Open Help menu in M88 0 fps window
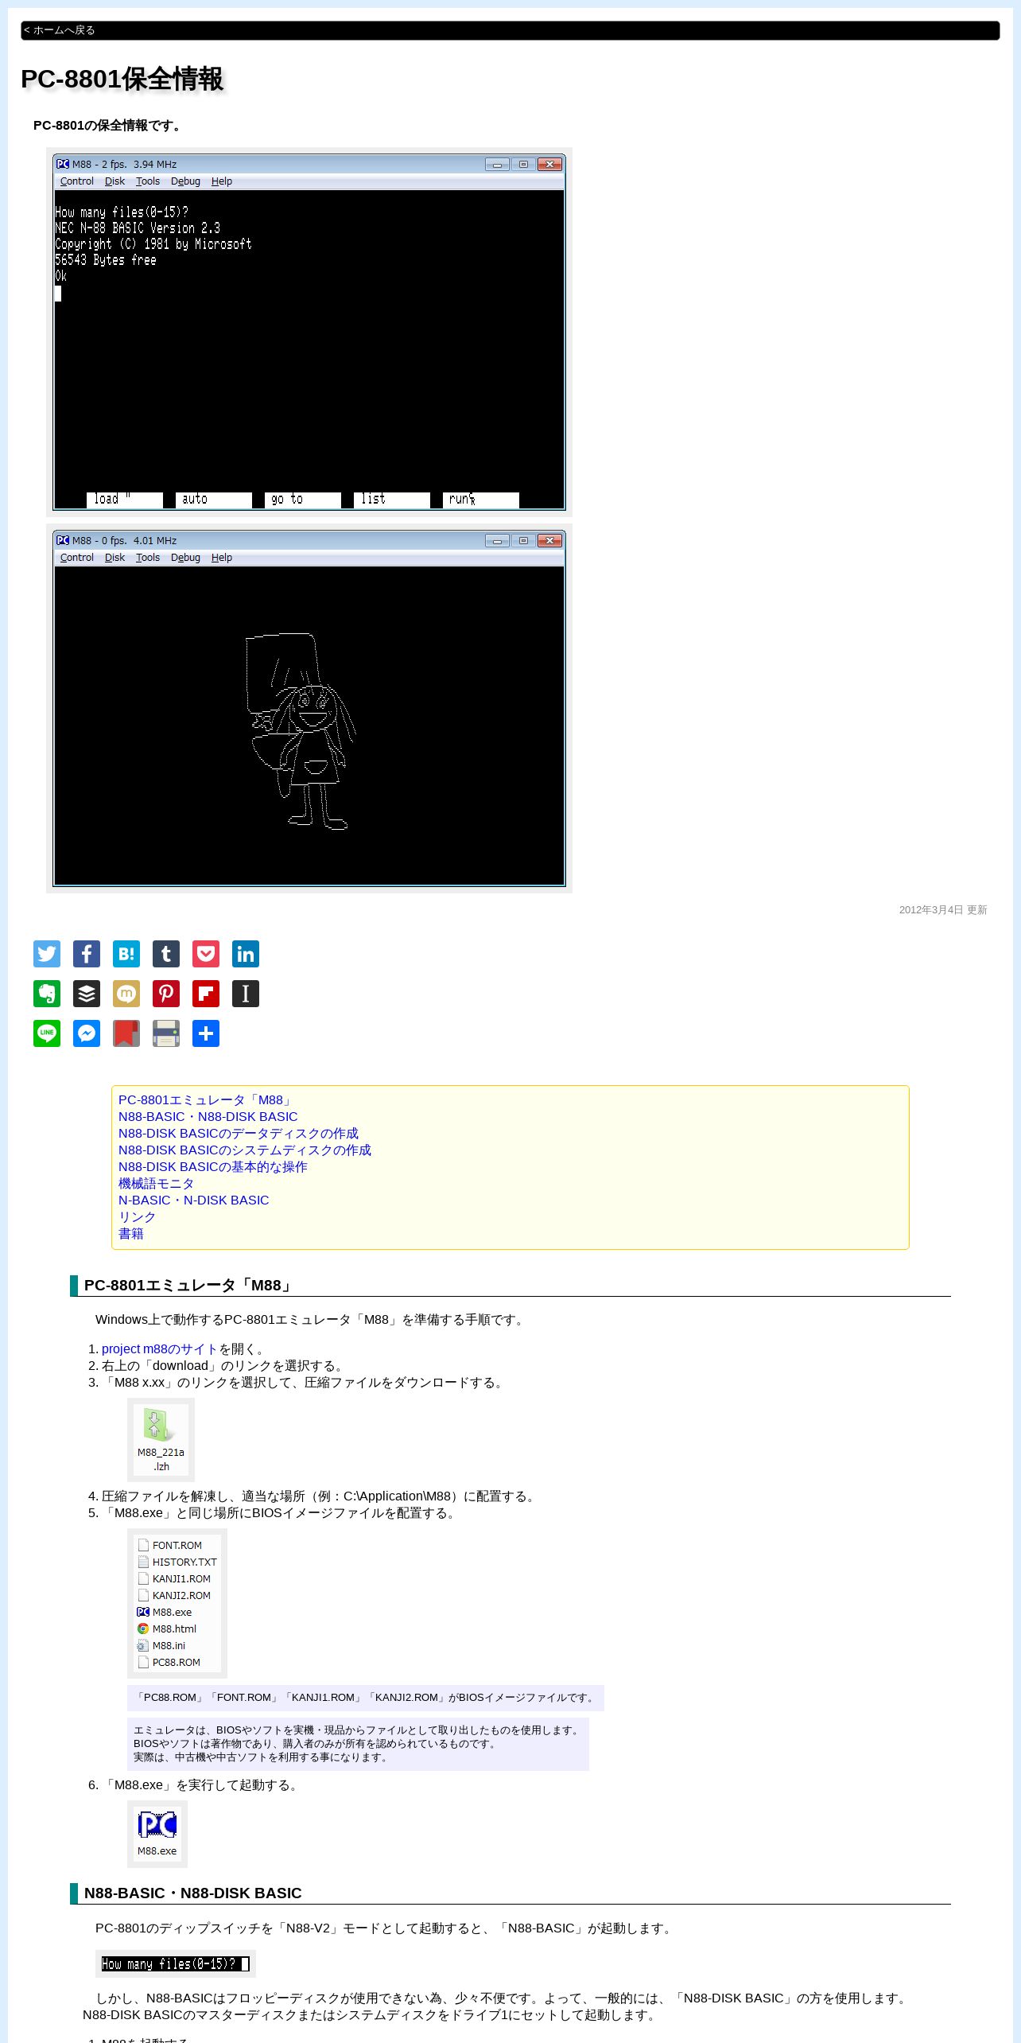 pos(222,558)
